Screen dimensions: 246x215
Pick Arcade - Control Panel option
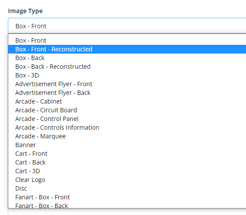(127, 119)
